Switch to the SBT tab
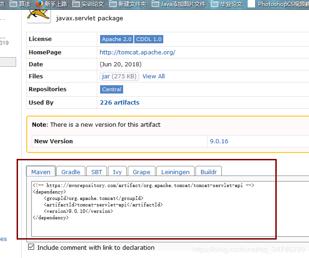 [x=96, y=172]
